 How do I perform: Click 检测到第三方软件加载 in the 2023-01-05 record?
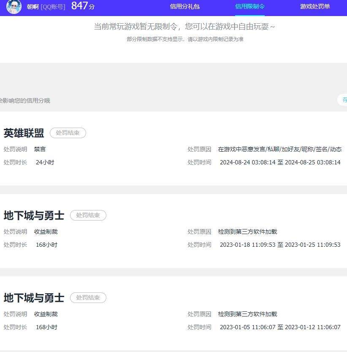pyautogui.click(x=248, y=314)
